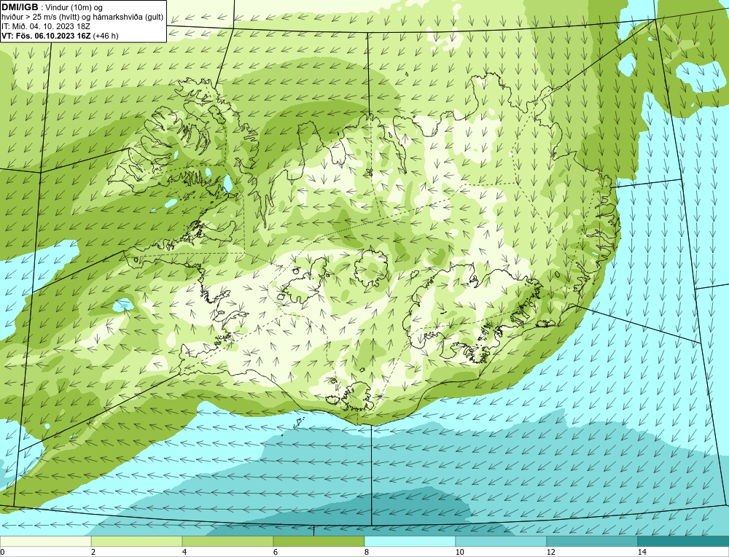Click the 'IT: Mið. 04. 10. 2023 18Z' line
Screen dimensions: 729x557
[x=45, y=26]
